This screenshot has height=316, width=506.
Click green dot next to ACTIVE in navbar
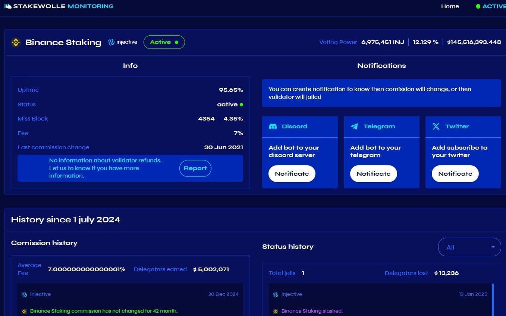point(478,6)
